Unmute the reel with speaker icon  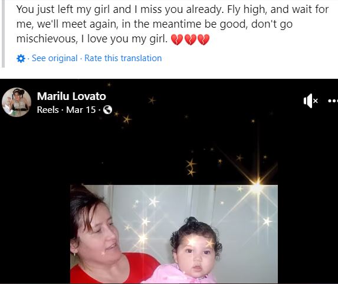click(x=310, y=101)
